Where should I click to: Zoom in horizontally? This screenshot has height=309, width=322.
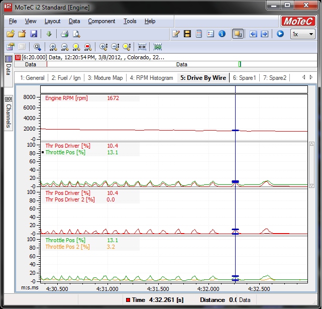(x=53, y=47)
